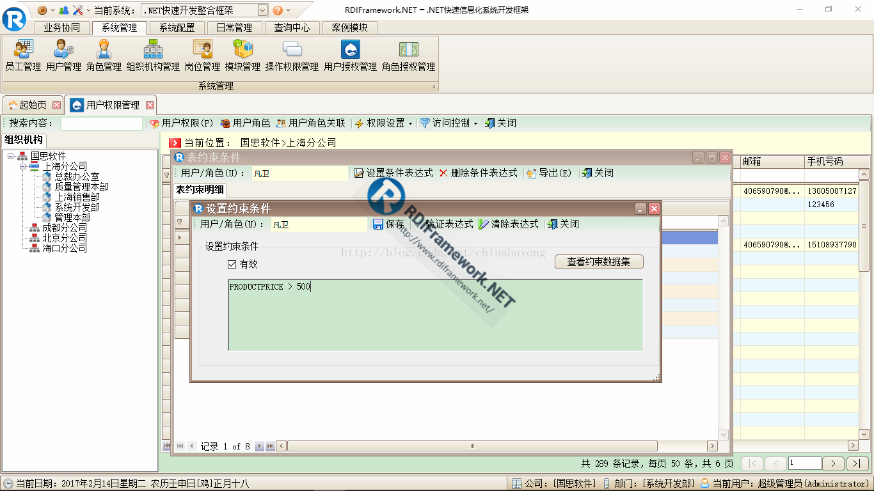The height and width of the screenshot is (491, 874).
Task: Click the 查看约束数据集 button
Action: click(599, 262)
